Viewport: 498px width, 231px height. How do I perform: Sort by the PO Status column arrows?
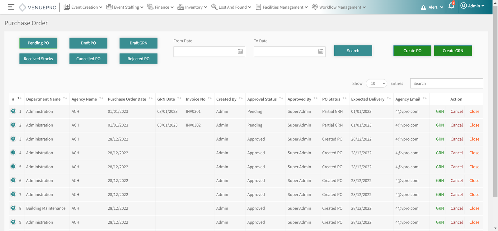click(345, 98)
